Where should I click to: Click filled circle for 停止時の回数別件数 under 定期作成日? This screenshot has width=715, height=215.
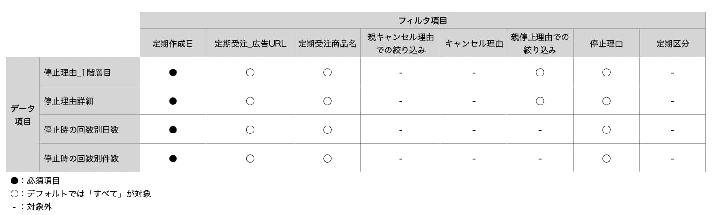(173, 158)
